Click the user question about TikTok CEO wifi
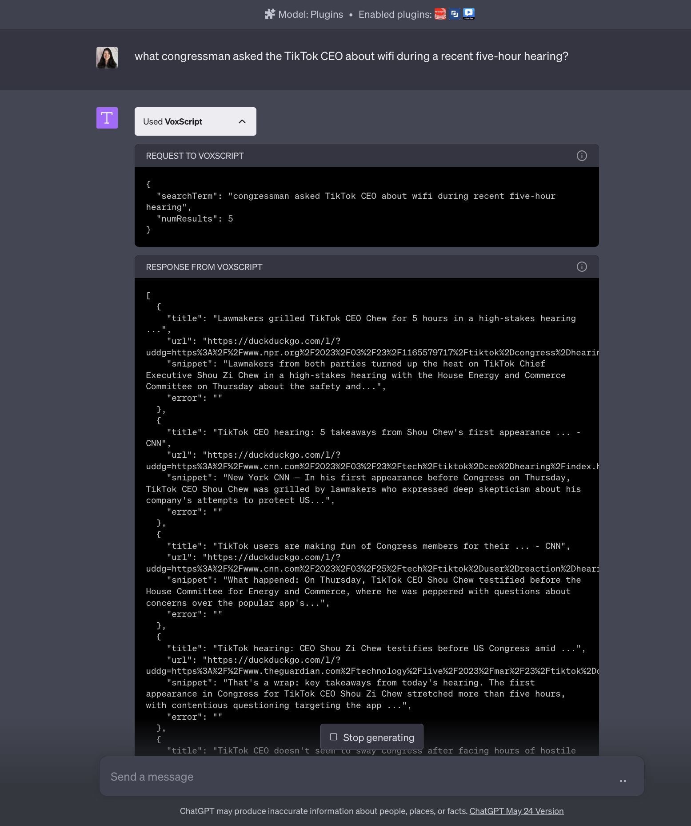 [351, 56]
